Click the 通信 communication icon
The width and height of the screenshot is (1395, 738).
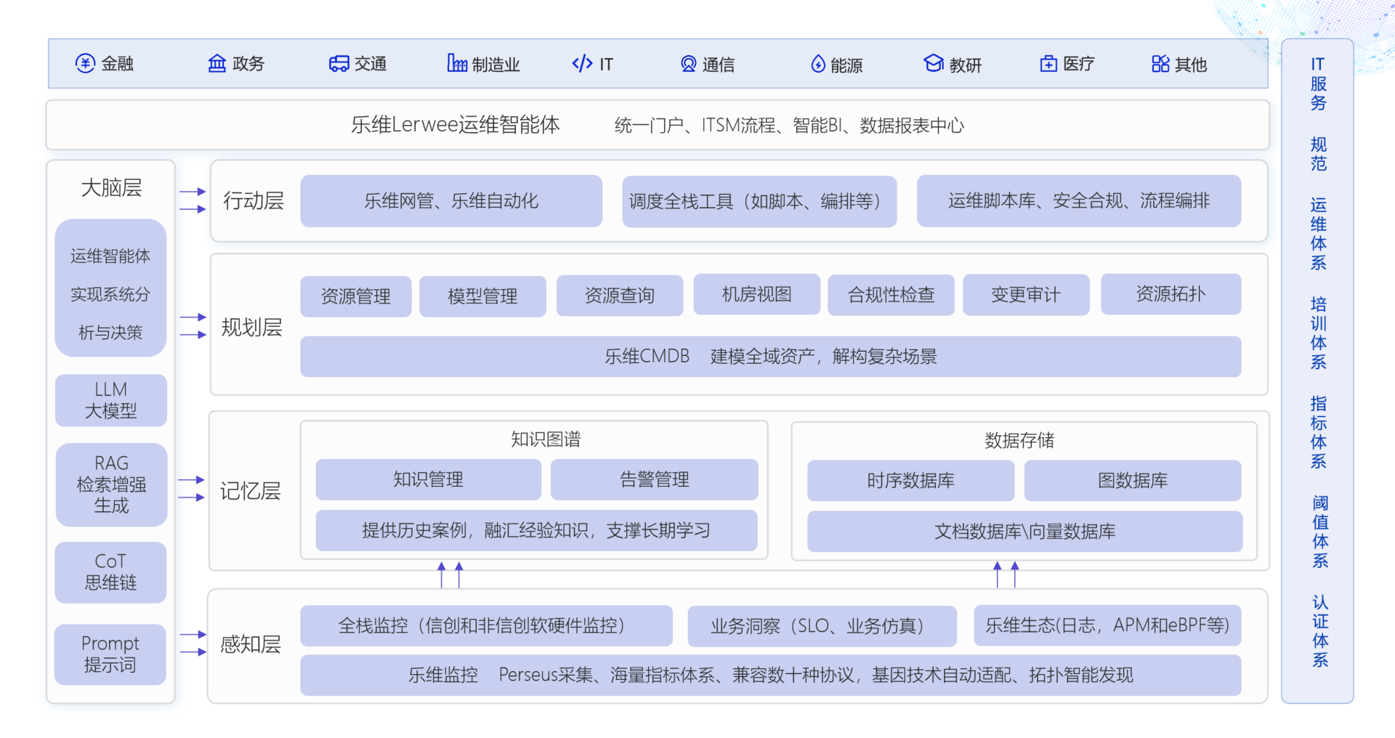[688, 64]
